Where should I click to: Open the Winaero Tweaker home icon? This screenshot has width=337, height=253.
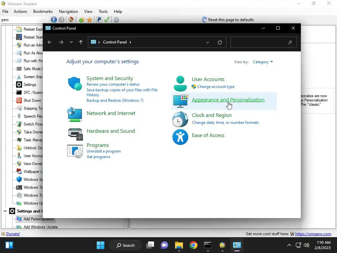click(x=71, y=20)
